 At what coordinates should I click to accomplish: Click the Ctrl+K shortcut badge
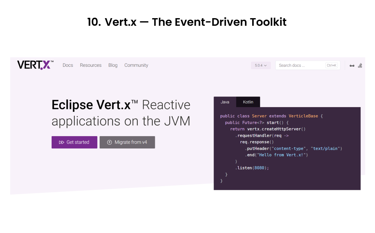[x=332, y=65]
